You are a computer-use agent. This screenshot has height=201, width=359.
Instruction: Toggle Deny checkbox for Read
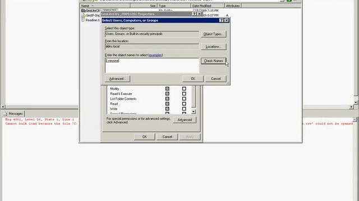pos(184,104)
